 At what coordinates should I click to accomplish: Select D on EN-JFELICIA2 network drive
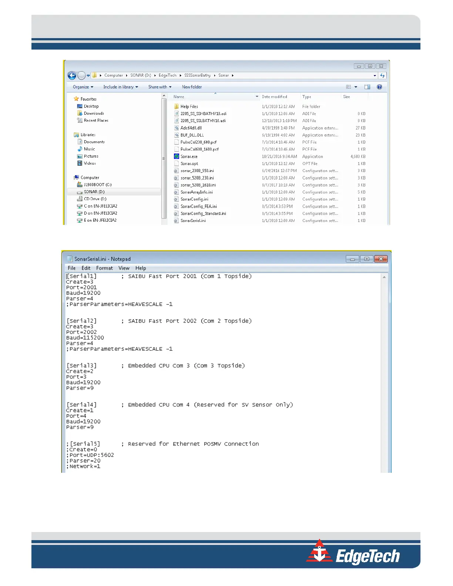[x=100, y=213]
